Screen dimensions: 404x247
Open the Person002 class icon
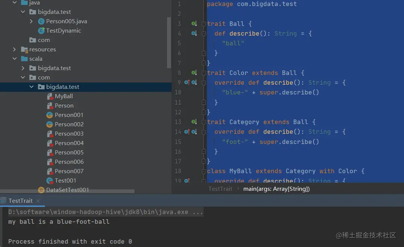pyautogui.click(x=50, y=124)
